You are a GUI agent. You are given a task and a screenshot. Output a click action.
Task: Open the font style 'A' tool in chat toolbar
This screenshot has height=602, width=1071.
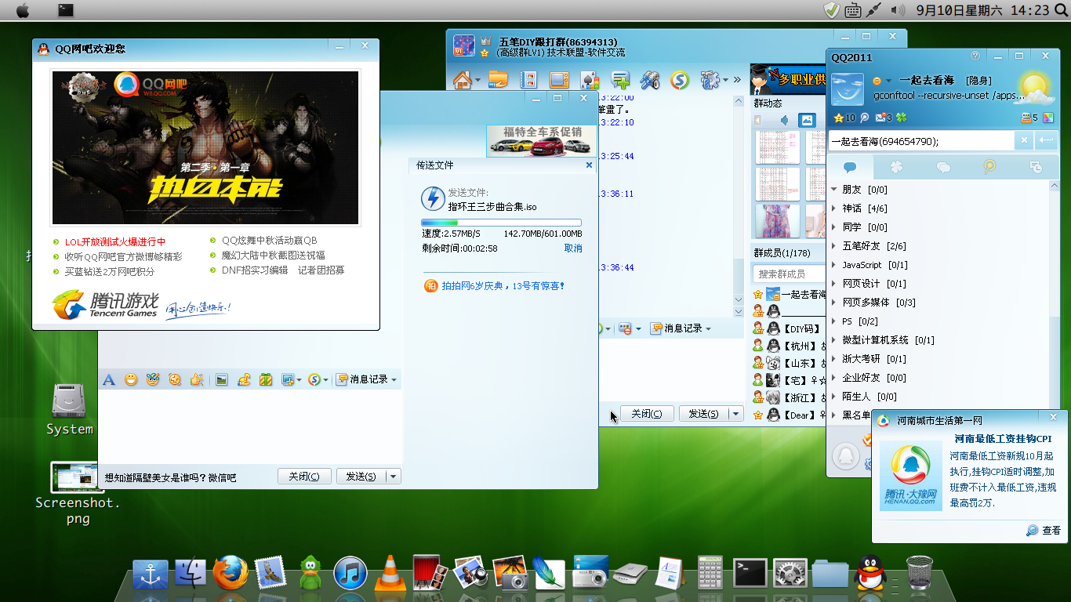pyautogui.click(x=109, y=379)
